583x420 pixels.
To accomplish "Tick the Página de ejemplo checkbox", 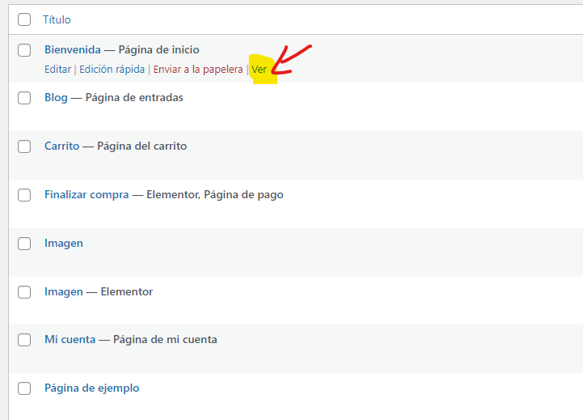I will click(x=24, y=388).
